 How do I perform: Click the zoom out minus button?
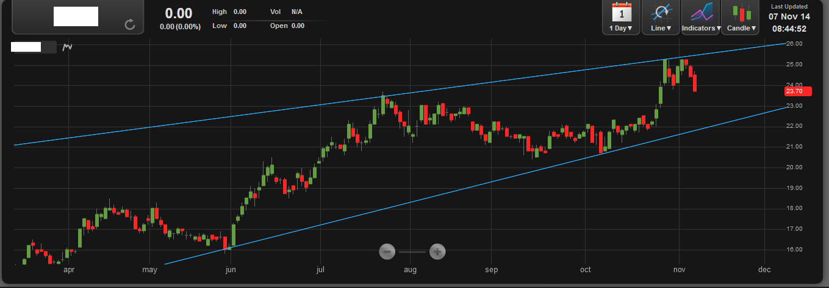coord(387,251)
